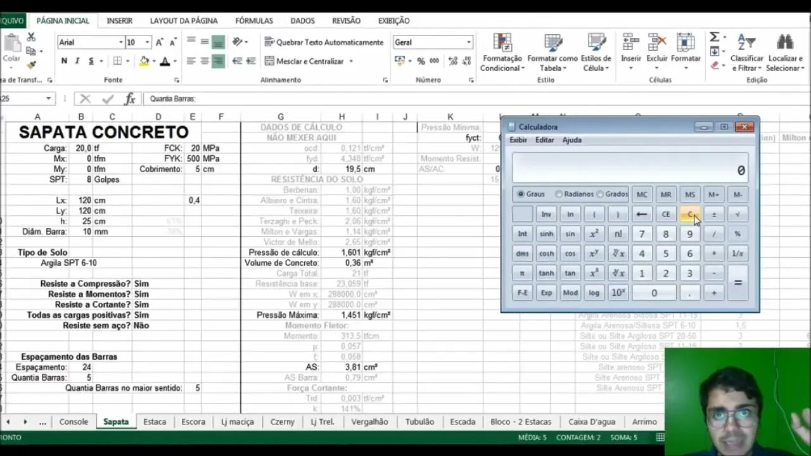811x456 pixels.
Task: Open Localizar e Selecionar binoculars
Action: [x=785, y=53]
